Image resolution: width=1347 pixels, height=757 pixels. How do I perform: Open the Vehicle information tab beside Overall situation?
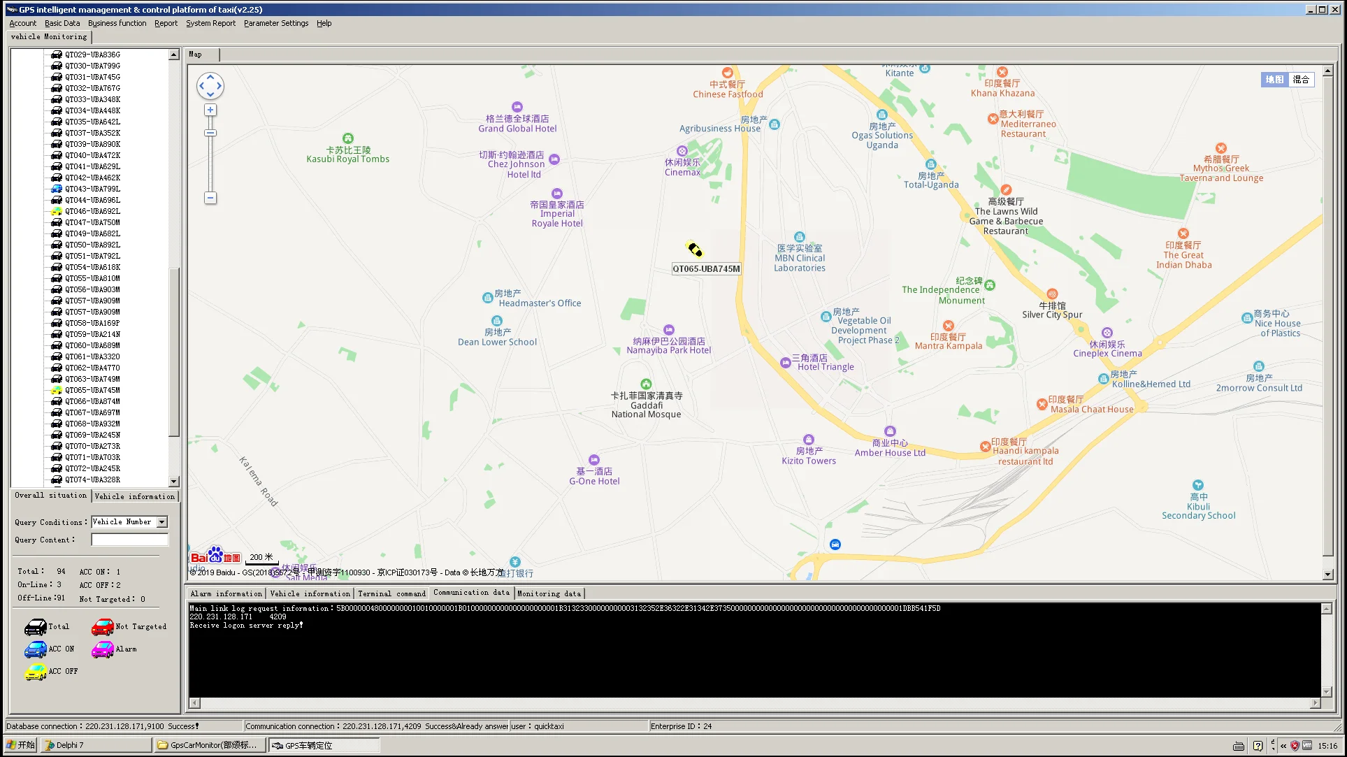(x=134, y=496)
